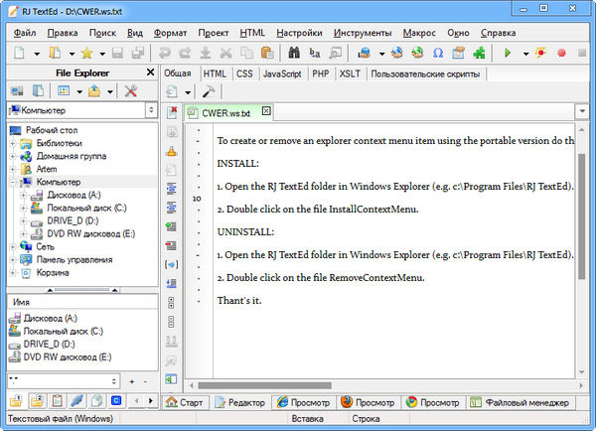Expand the Библиотеки tree node
This screenshot has height=431, width=596.
click(14, 143)
